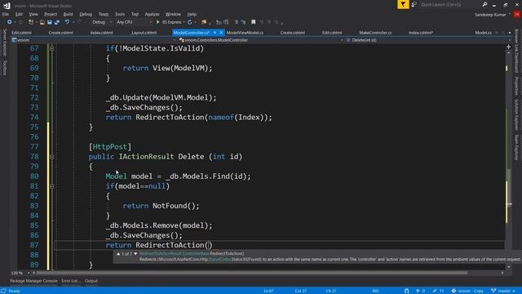The width and height of the screenshot is (522, 294).
Task: Click the Find in Files toolbar icon
Action: (204, 22)
